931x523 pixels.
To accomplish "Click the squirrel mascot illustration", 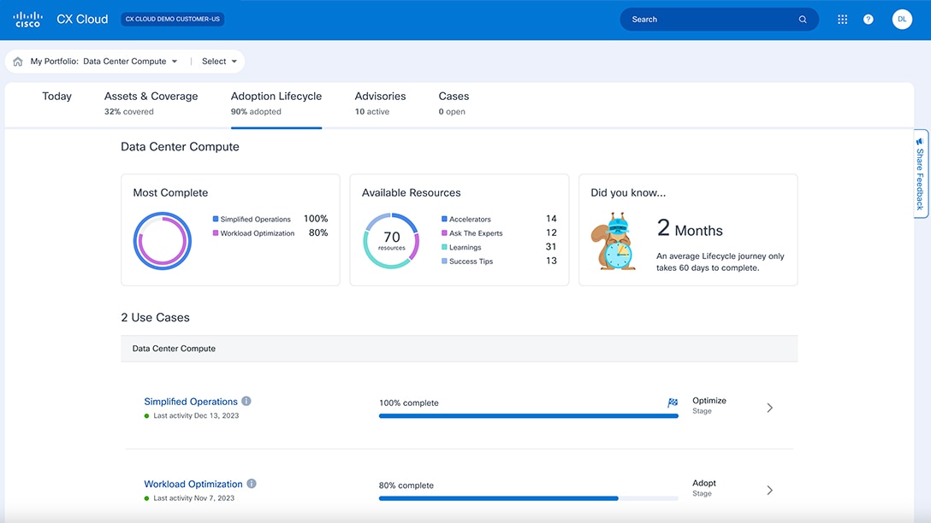I will (x=614, y=241).
